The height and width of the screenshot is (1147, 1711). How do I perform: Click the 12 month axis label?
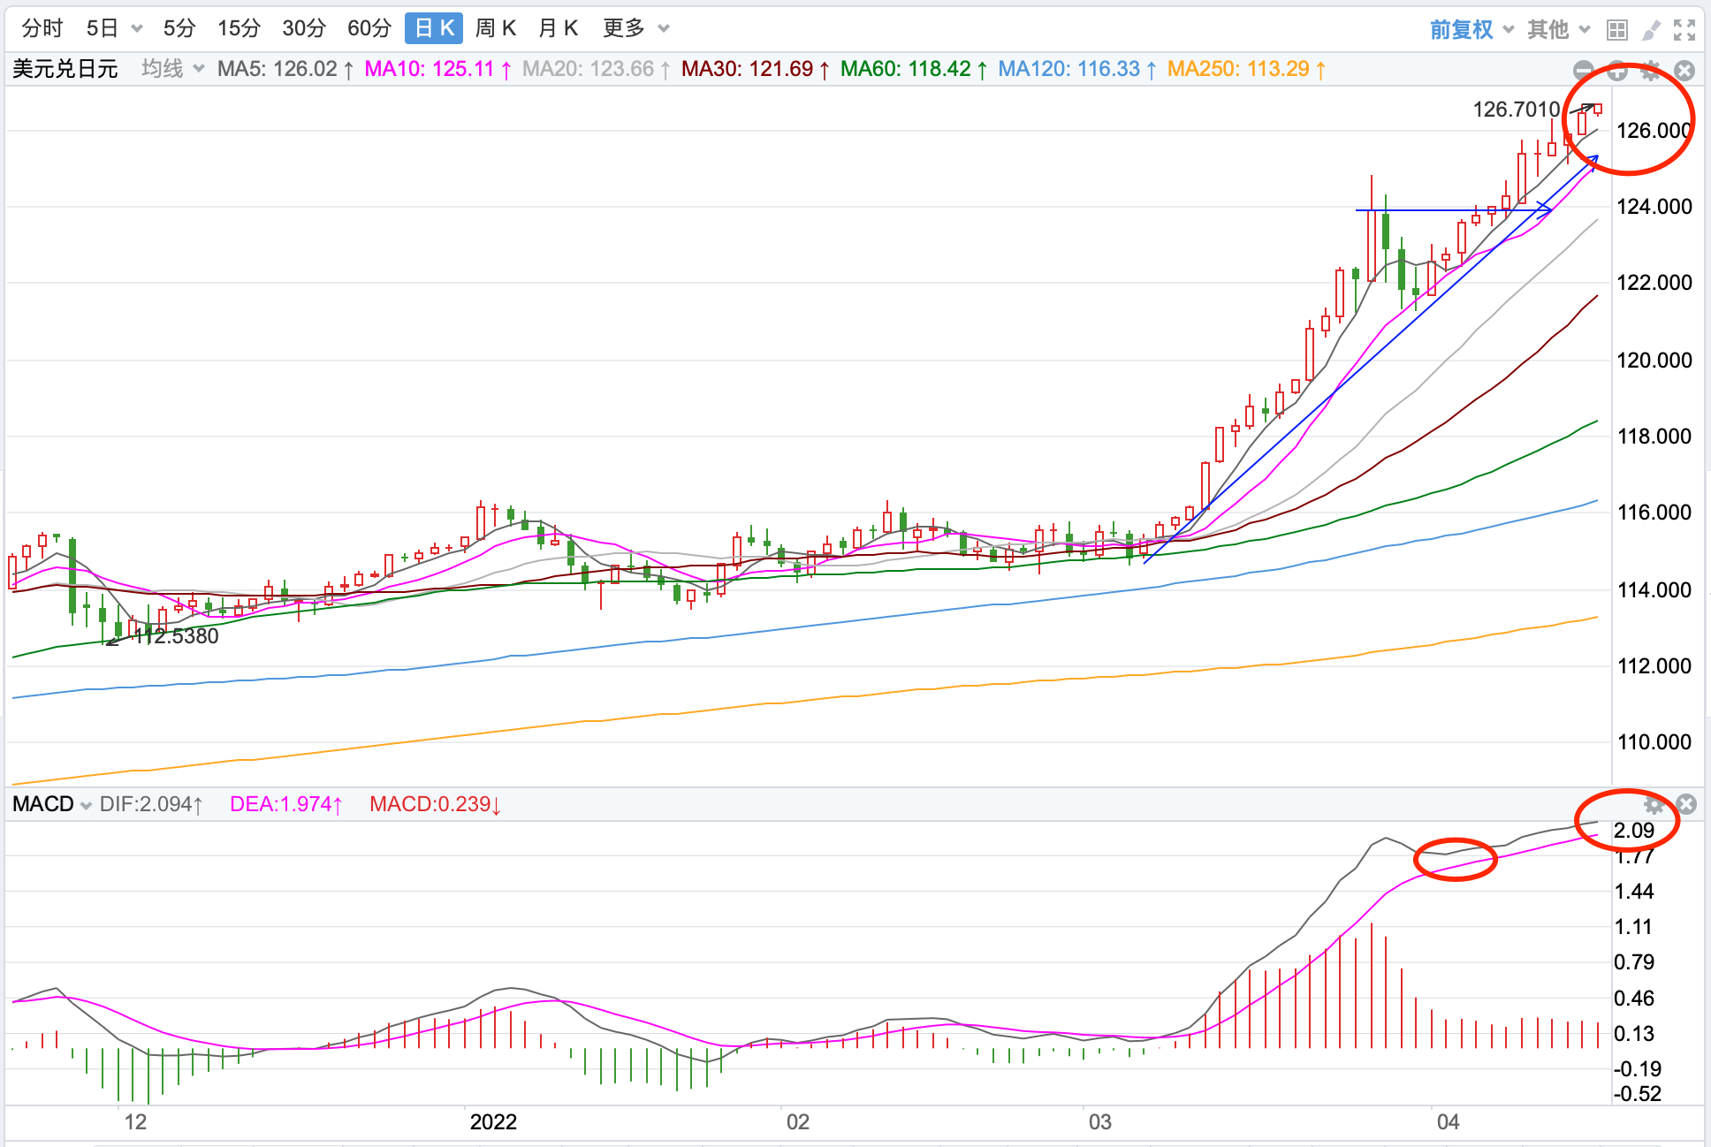tap(135, 1122)
